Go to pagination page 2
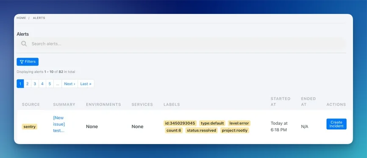The height and width of the screenshot is (158, 367). (x=28, y=84)
